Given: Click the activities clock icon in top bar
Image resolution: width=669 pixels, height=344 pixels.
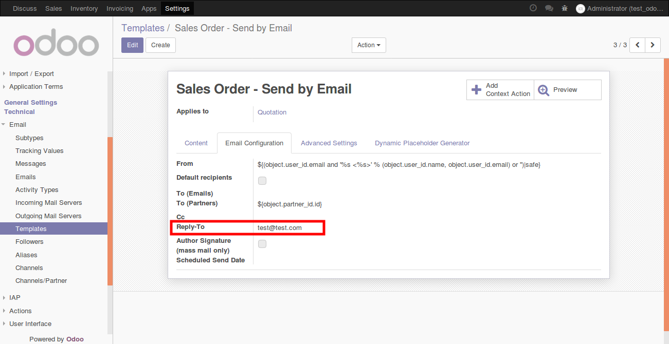Looking at the screenshot, I should (533, 8).
